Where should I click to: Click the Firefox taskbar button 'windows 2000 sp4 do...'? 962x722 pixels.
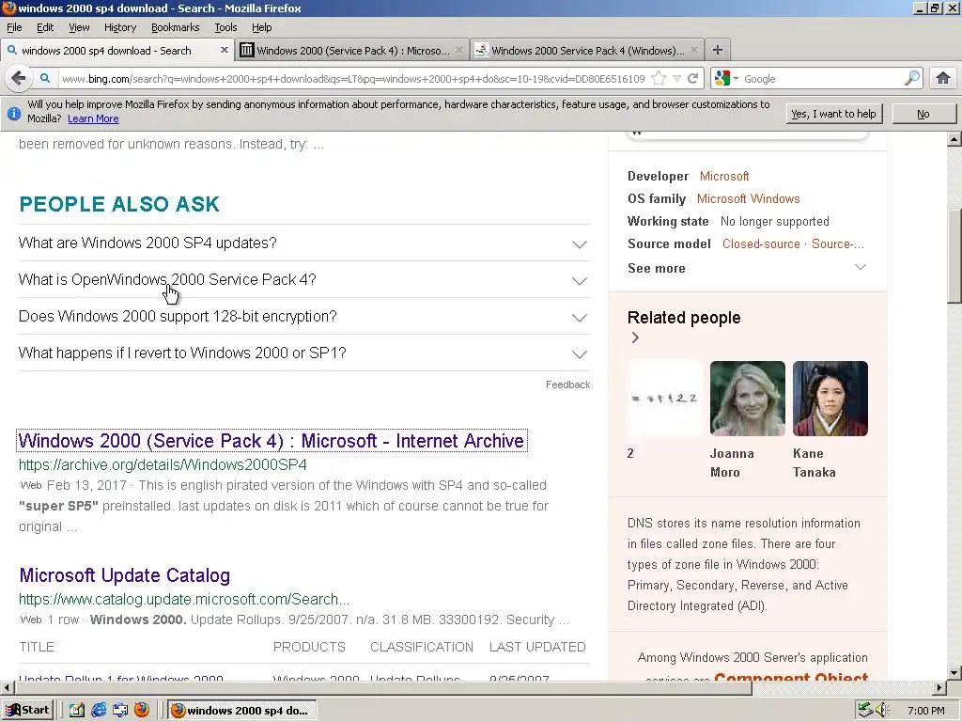click(242, 711)
